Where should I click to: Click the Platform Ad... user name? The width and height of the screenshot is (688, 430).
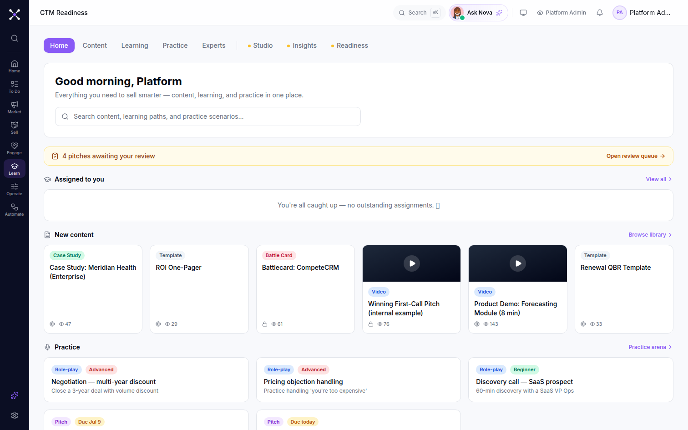click(x=650, y=13)
